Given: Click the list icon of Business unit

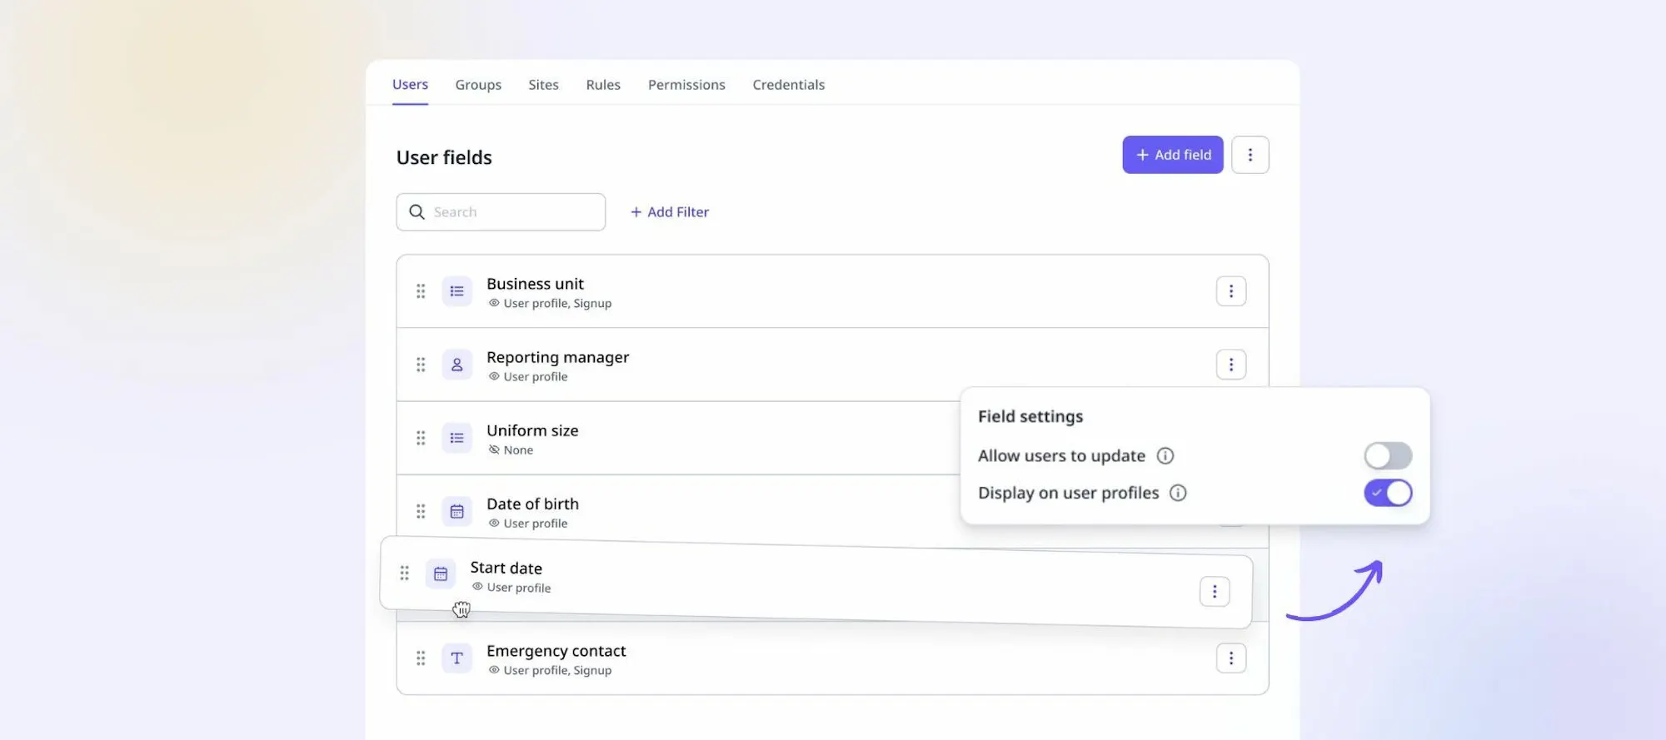Looking at the screenshot, I should coord(456,291).
